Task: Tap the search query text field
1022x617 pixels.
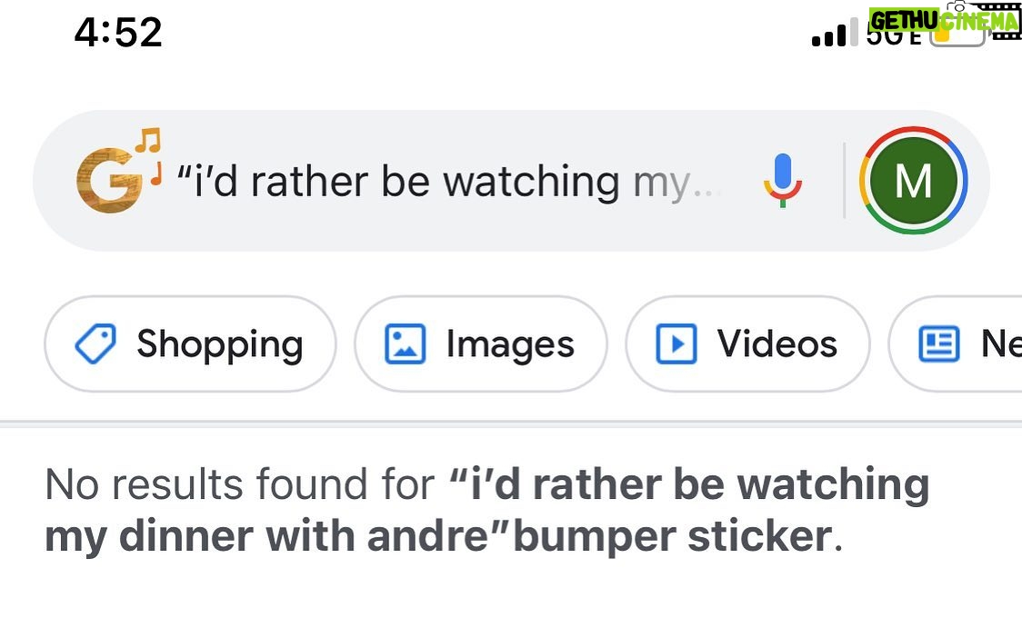Action: [x=450, y=182]
